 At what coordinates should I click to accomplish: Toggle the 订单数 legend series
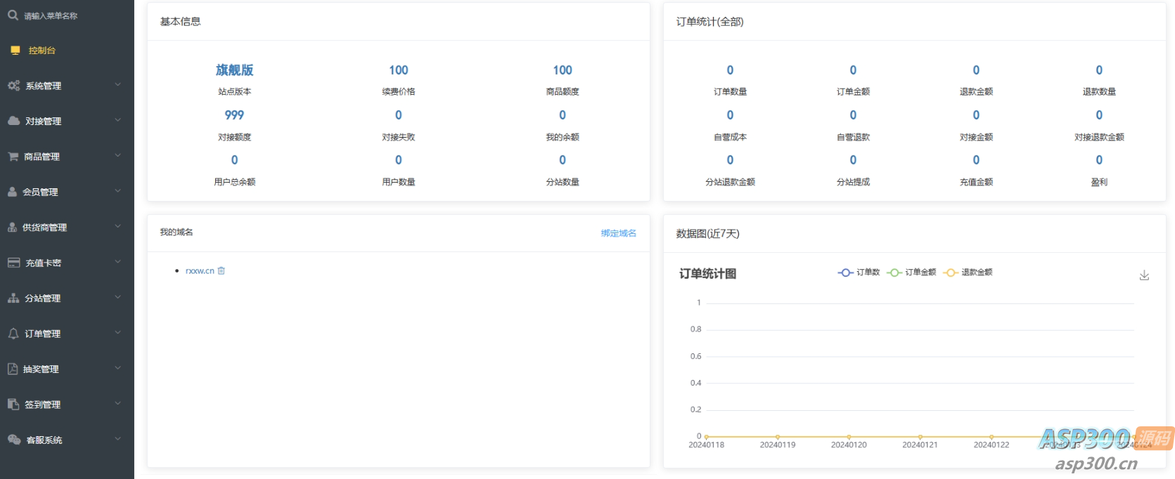859,273
